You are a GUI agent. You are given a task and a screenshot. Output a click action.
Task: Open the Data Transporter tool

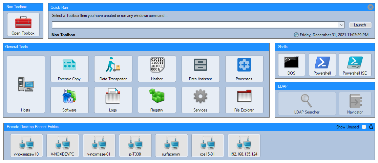[x=113, y=69]
